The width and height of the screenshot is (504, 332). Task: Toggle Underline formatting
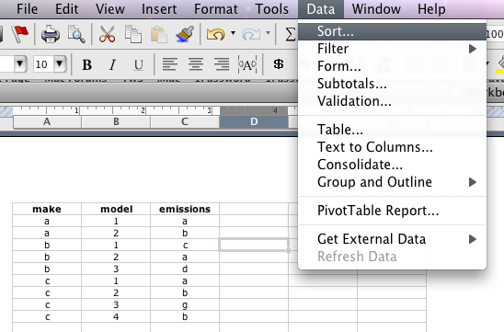point(139,65)
